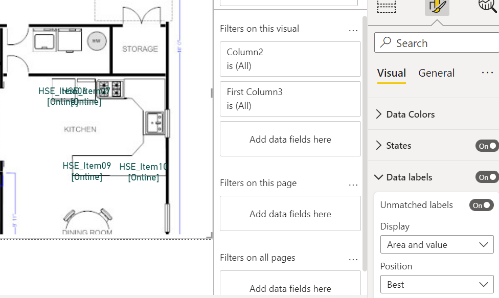Screen dimensions: 499x298
Task: Open the First Column3 is (All) filter card
Action: point(290,99)
